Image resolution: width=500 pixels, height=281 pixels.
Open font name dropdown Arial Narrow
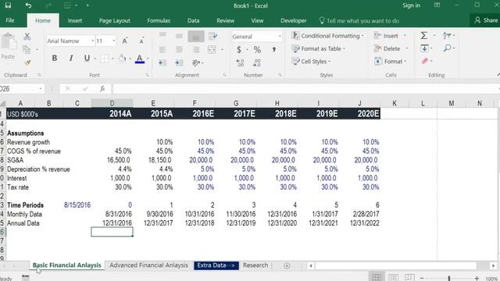[93, 41]
